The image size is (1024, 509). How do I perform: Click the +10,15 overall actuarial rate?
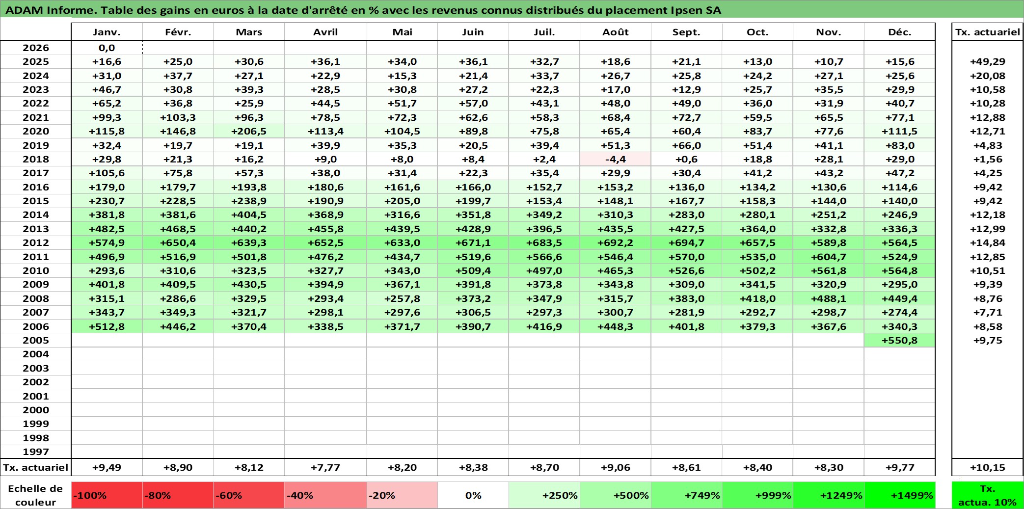click(x=987, y=467)
